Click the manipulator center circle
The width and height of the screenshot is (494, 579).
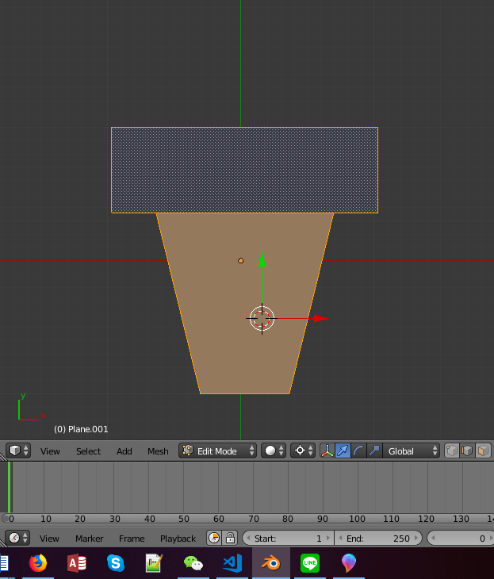pos(262,318)
